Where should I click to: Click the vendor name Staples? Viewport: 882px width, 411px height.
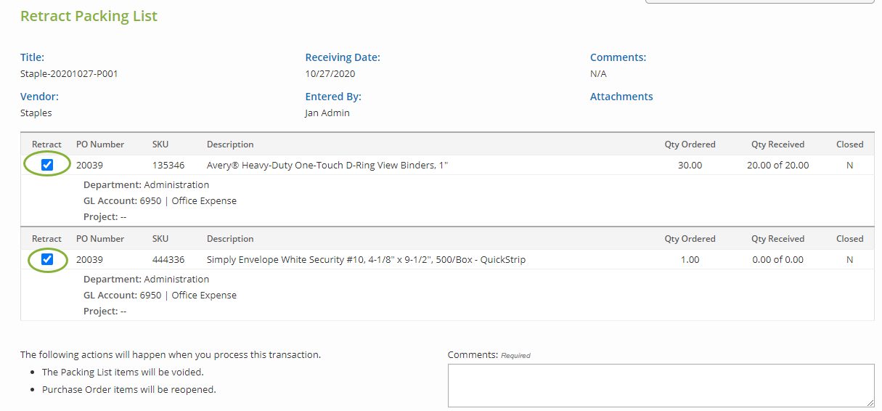click(36, 113)
